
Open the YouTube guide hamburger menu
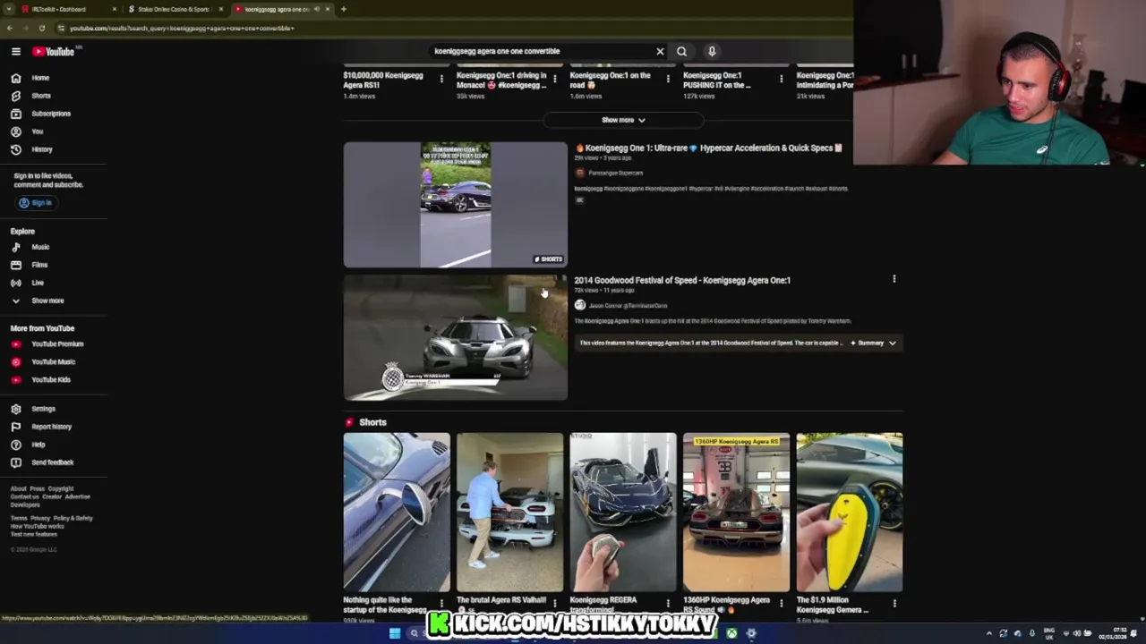(16, 52)
